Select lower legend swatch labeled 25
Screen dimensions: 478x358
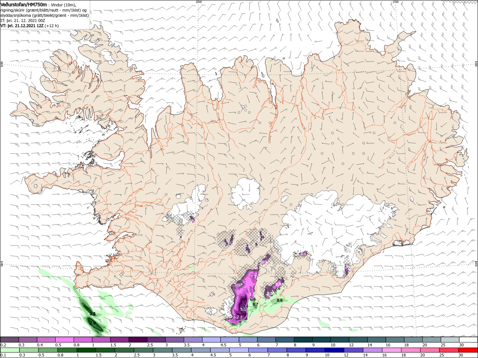point(449,350)
